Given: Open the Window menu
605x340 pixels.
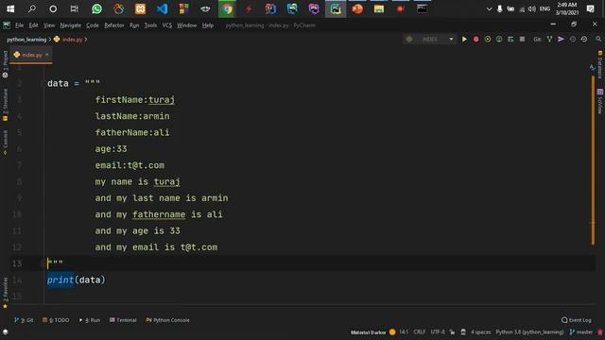Looking at the screenshot, I should pyautogui.click(x=187, y=25).
